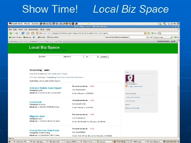Open the Applications menu on GNOME panel
Screen dimensions: 191x143
[16, 24]
